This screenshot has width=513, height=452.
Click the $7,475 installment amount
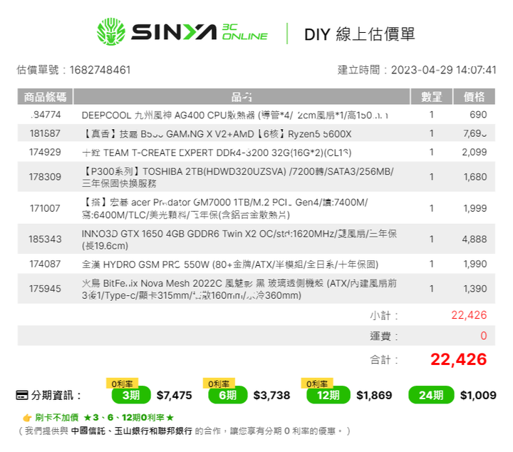click(x=175, y=396)
